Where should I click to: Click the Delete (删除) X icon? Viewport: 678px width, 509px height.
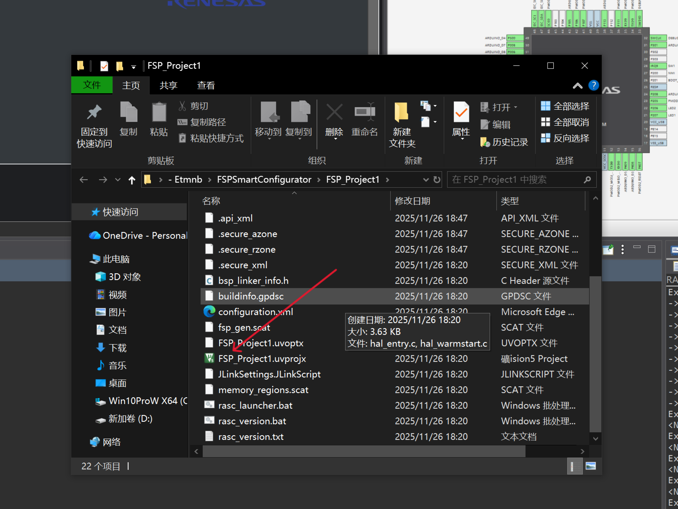(x=334, y=112)
